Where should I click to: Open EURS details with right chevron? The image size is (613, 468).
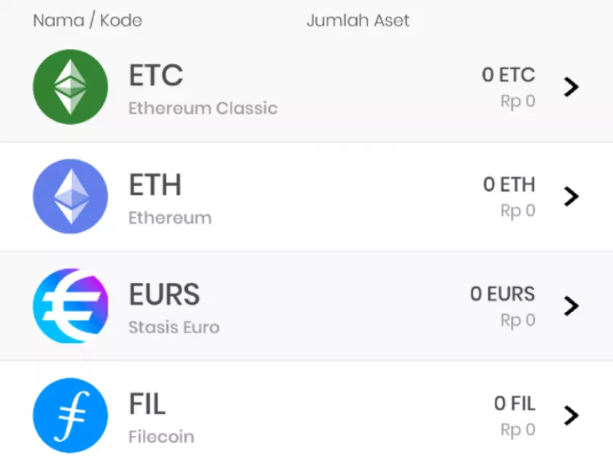[571, 305]
